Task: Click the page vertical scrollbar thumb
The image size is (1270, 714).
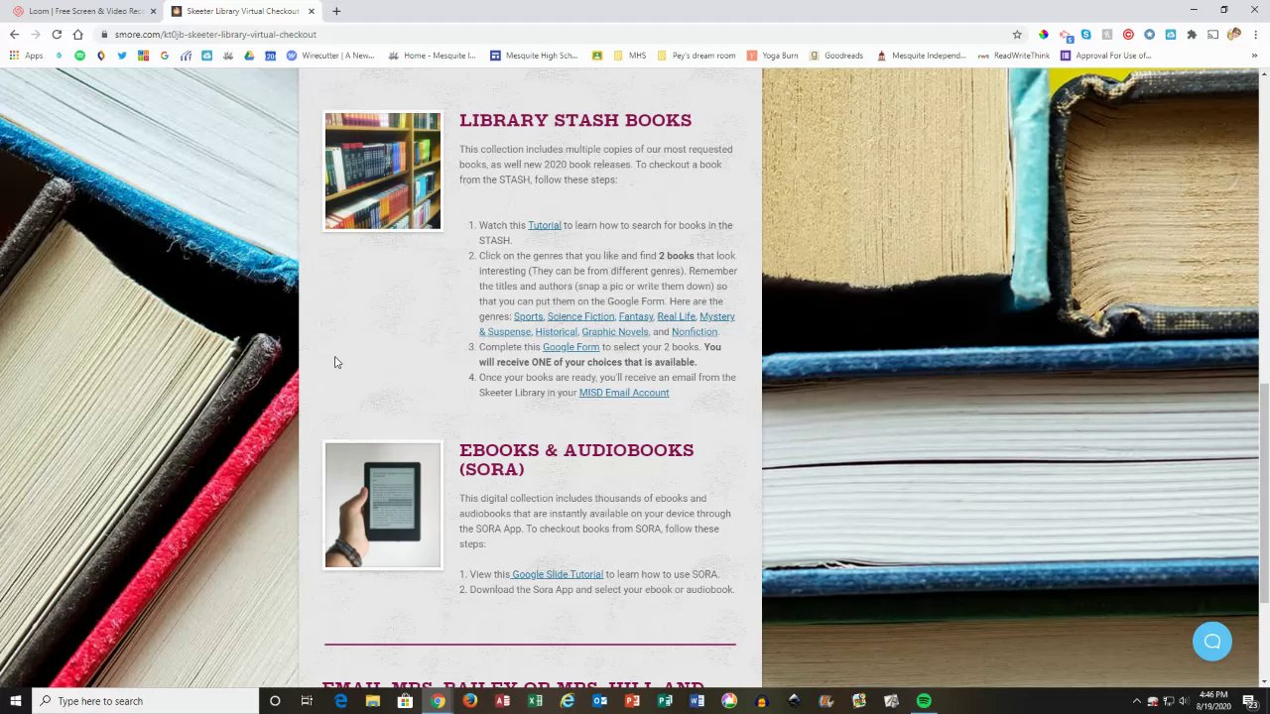Action: (x=1263, y=491)
